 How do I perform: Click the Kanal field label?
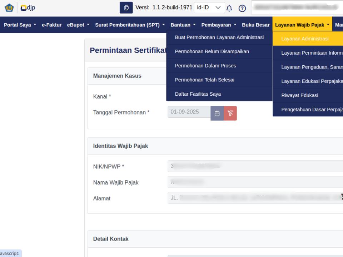(102, 96)
